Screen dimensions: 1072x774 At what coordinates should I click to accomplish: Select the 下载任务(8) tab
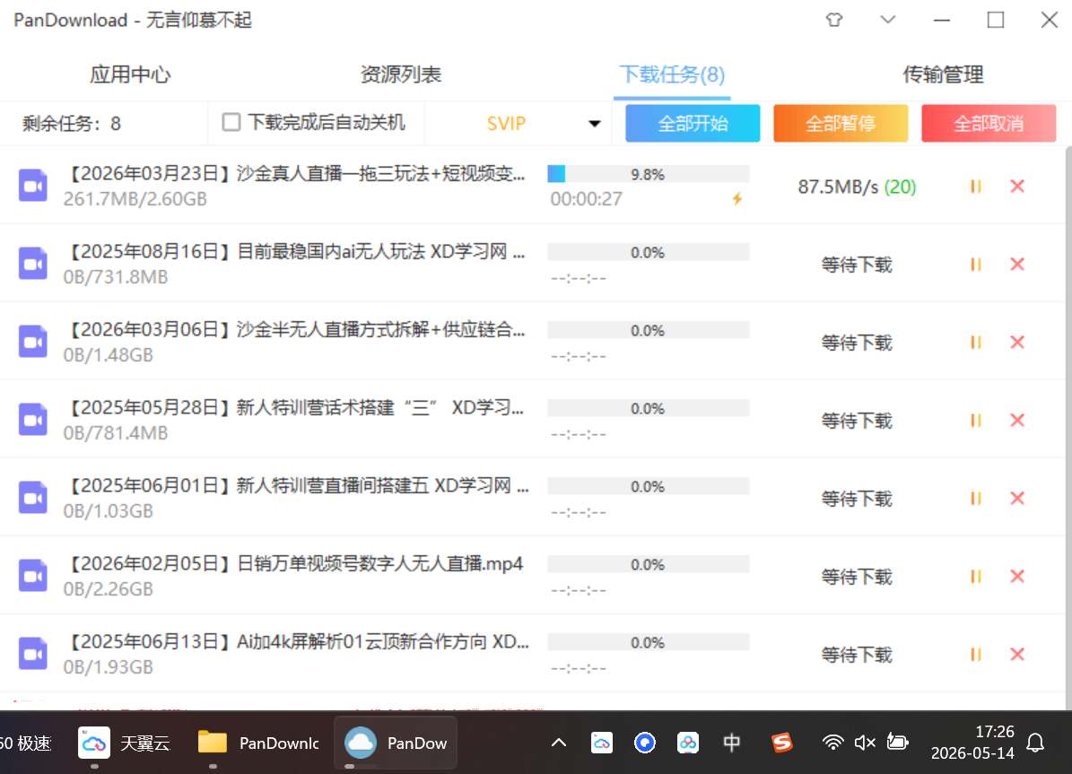tap(672, 74)
